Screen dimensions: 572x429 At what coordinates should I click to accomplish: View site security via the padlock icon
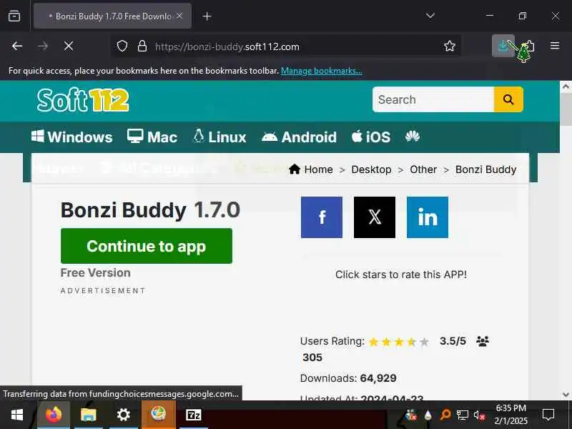tap(142, 46)
